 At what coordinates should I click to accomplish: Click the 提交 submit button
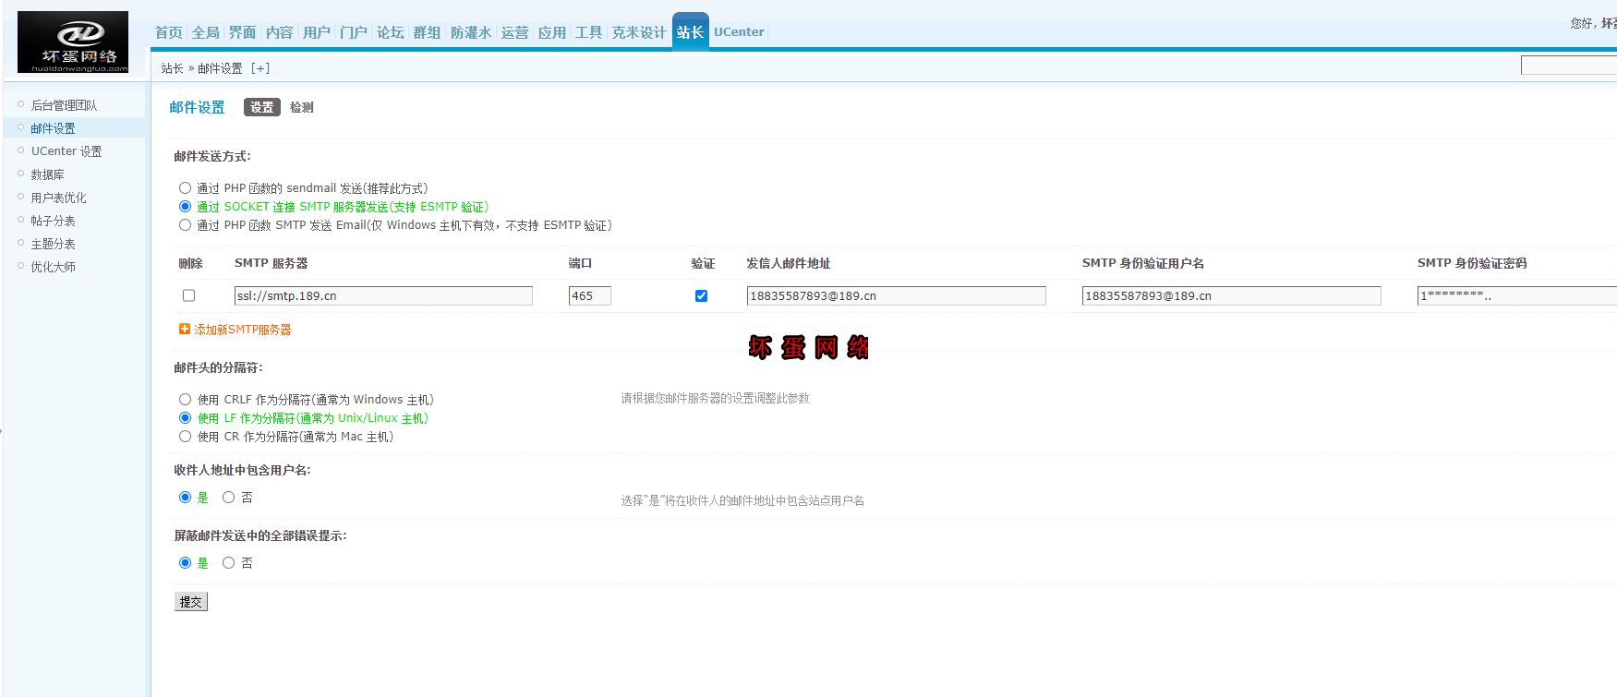point(191,602)
